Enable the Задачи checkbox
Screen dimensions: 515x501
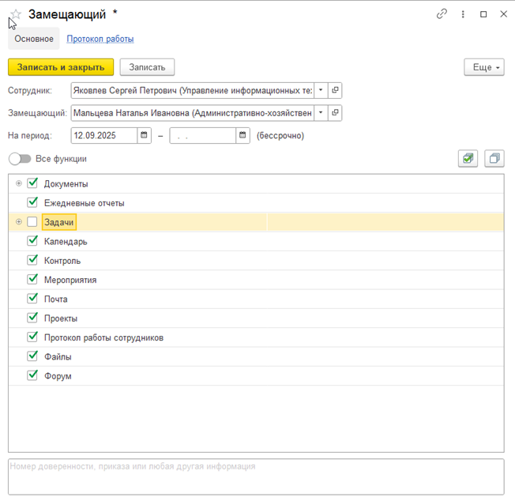32,223
